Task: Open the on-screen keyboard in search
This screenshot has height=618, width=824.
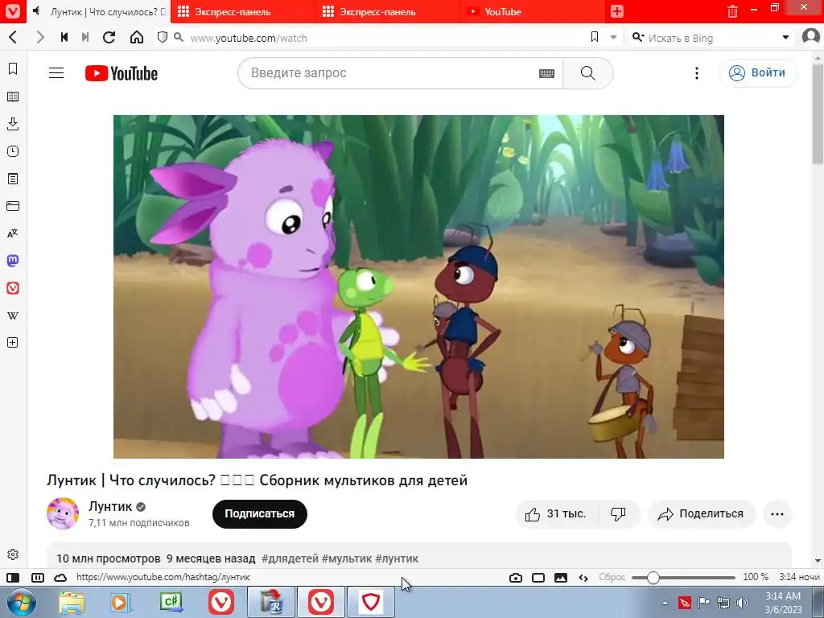Action: (546, 73)
